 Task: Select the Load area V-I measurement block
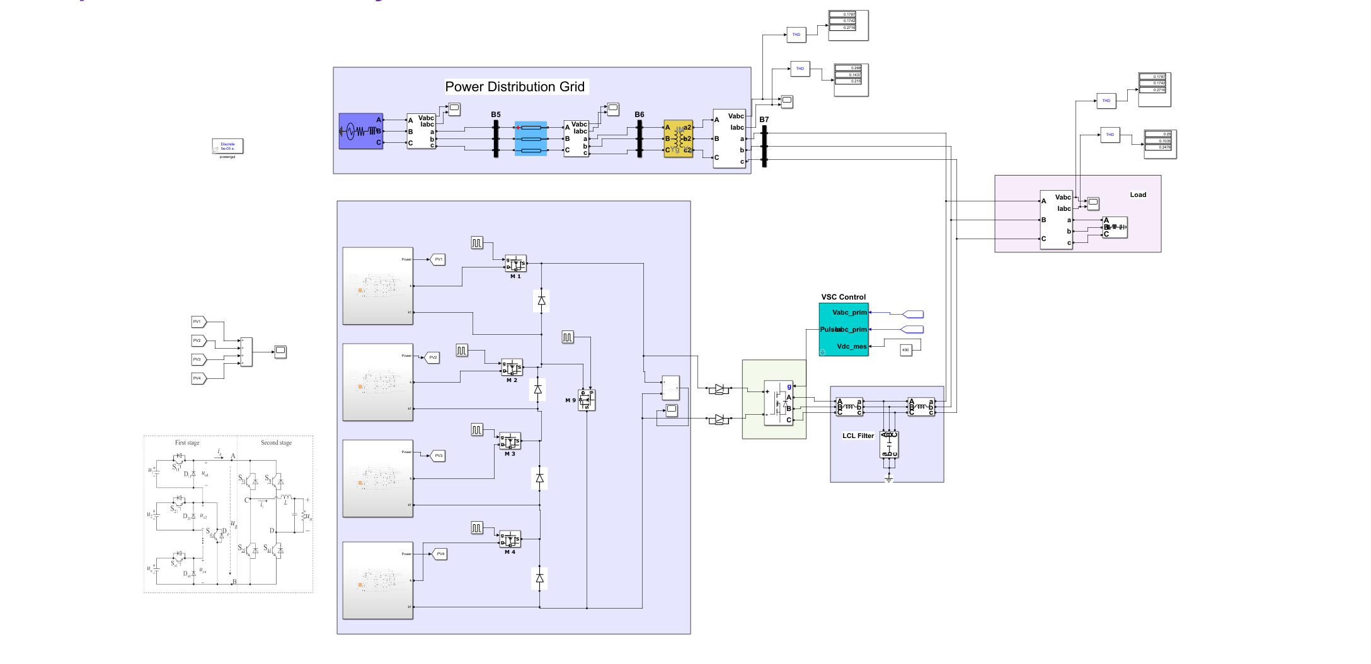[1057, 220]
